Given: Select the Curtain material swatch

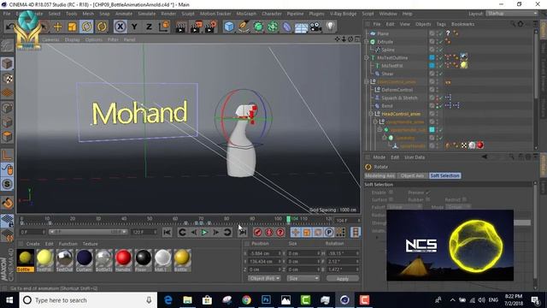Looking at the screenshot, I should pyautogui.click(x=84, y=260).
